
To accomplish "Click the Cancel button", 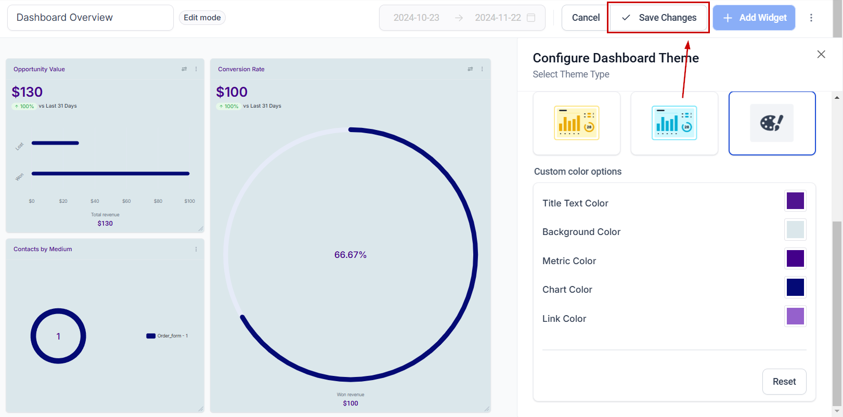I will pyautogui.click(x=586, y=18).
